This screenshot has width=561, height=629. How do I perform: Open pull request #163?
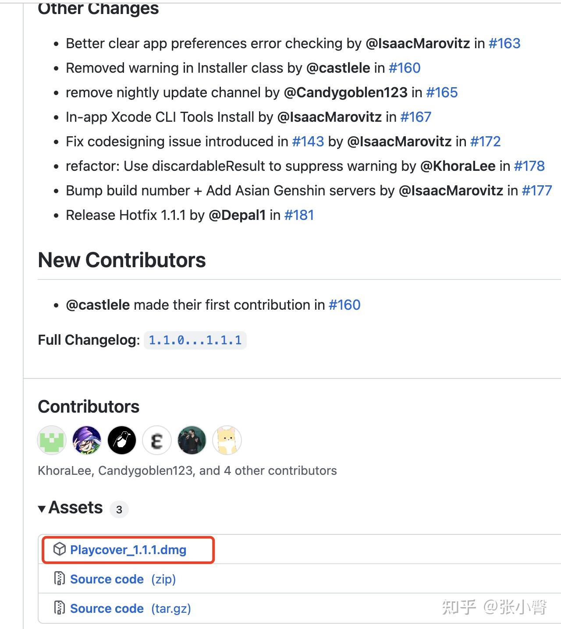504,43
